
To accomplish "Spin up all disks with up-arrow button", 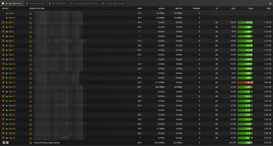I will (7, 142).
